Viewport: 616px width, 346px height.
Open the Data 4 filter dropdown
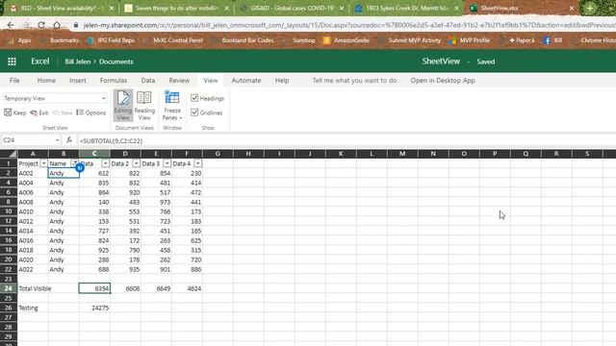[x=197, y=163]
